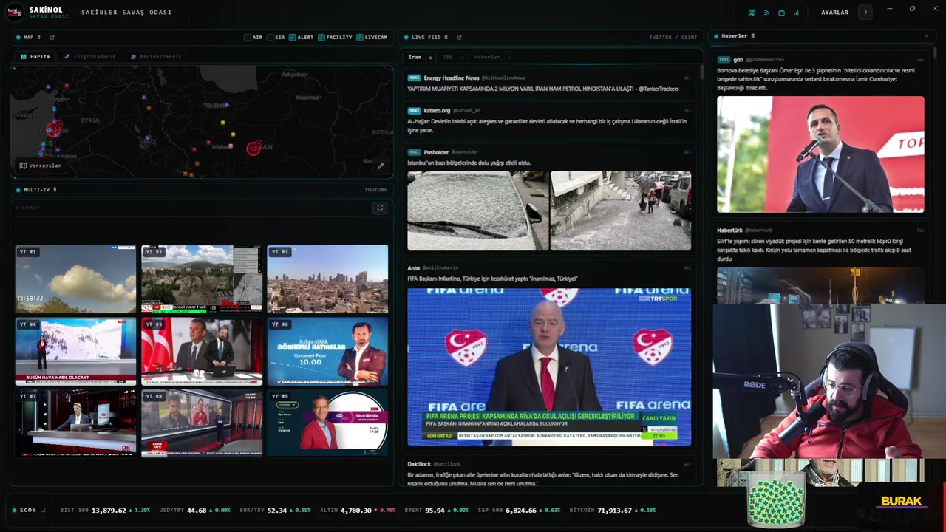Switch to the Harita map tab
946x532 pixels.
coord(35,56)
